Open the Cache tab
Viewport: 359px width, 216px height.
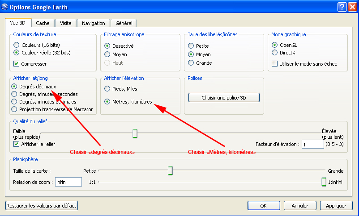coord(43,23)
